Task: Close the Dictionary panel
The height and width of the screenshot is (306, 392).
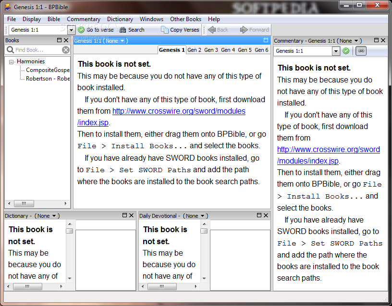Action: pos(131,215)
